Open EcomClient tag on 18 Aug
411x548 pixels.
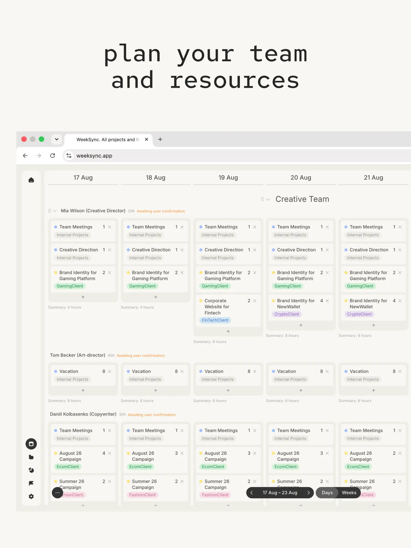140,467
